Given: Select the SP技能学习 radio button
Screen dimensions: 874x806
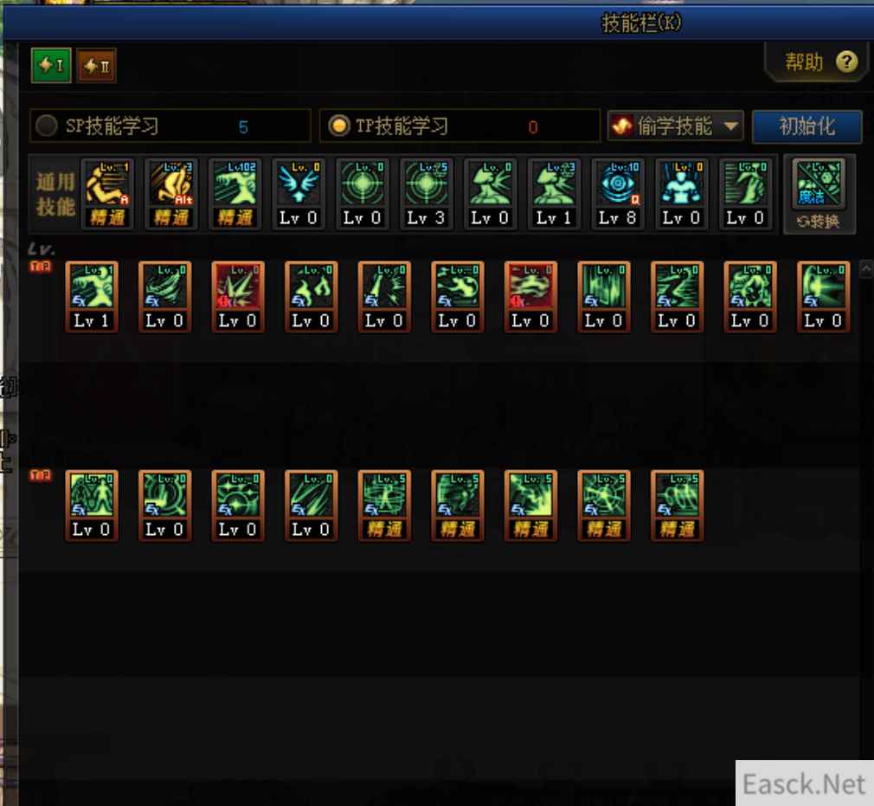Looking at the screenshot, I should coord(46,126).
